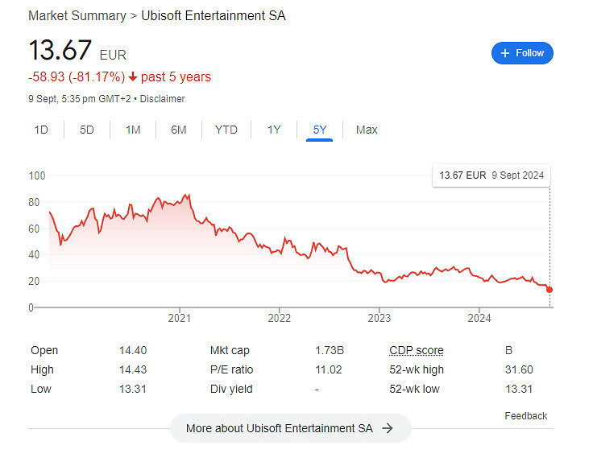Click the plus icon on Follow button
This screenshot has height=462, width=593.
click(505, 53)
